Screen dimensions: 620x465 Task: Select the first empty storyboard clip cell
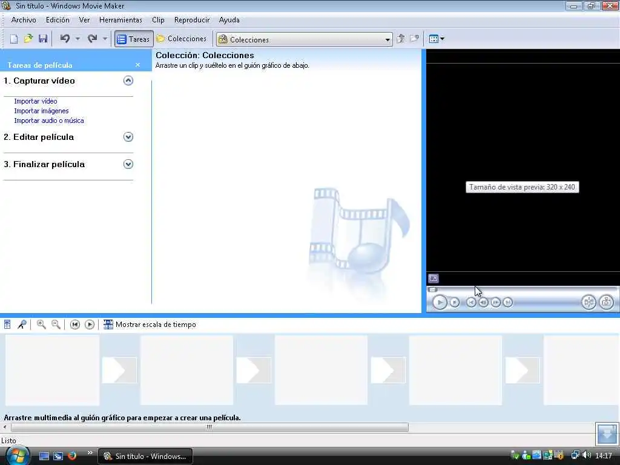tap(52, 370)
